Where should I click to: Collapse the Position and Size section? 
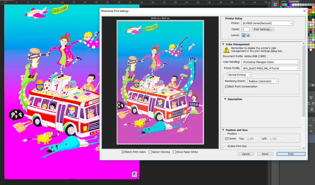(x=223, y=130)
